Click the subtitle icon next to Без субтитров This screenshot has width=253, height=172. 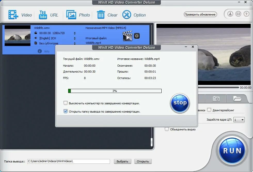click(36, 43)
